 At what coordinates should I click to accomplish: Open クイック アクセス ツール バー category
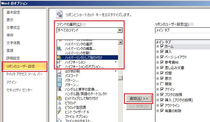24,74
